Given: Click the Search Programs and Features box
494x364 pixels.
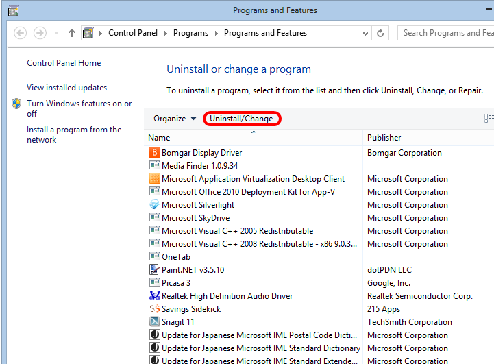Looking at the screenshot, I should point(446,33).
